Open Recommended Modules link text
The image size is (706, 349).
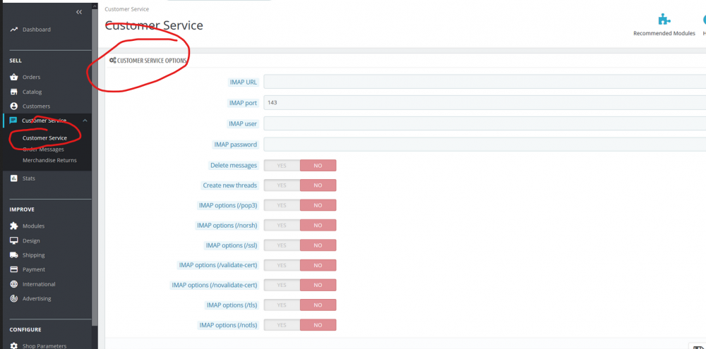coord(664,33)
